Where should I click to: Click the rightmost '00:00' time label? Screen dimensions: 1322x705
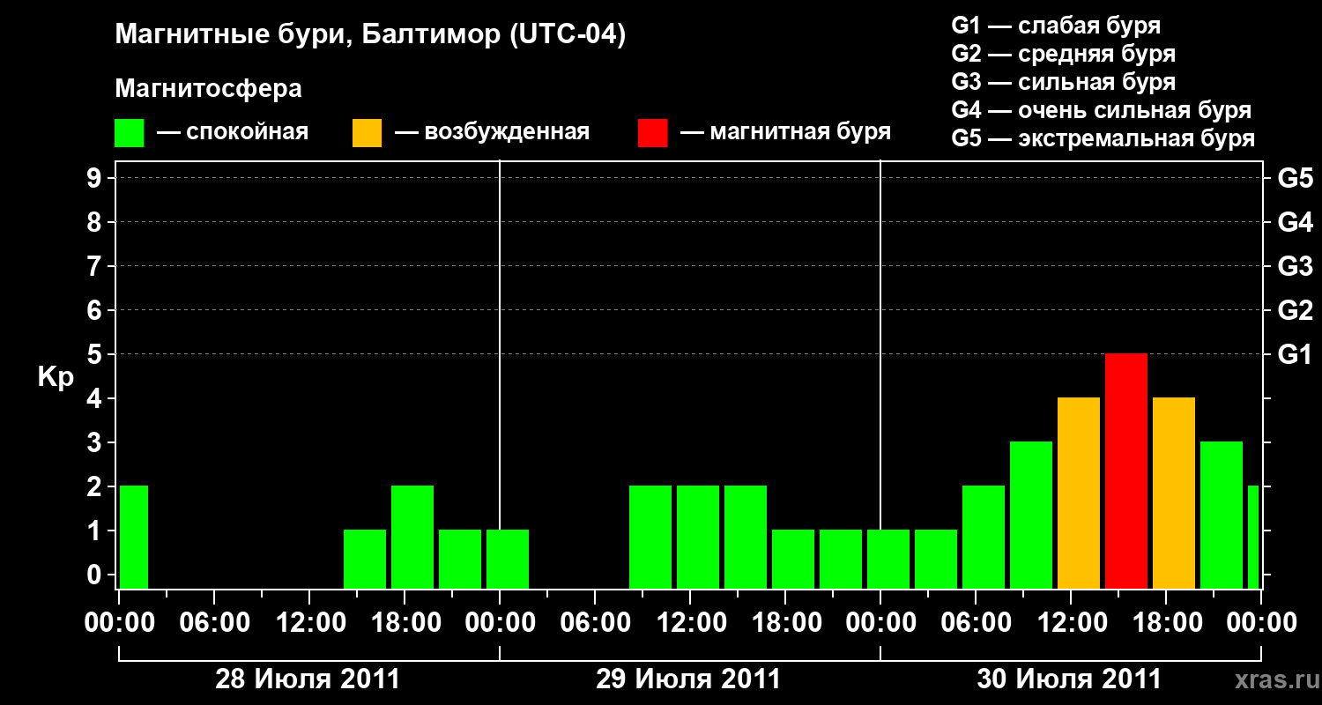tap(1262, 623)
